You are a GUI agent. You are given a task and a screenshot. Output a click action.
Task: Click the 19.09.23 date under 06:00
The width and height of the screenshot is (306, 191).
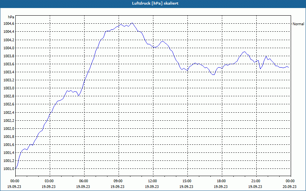pyautogui.click(x=83, y=186)
